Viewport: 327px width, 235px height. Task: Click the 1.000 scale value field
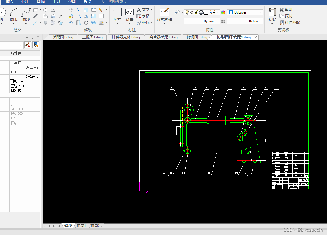point(25,72)
